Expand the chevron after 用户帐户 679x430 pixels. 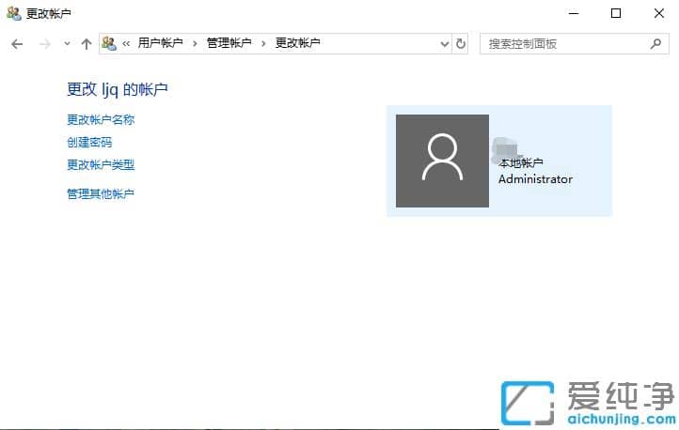[x=195, y=43]
